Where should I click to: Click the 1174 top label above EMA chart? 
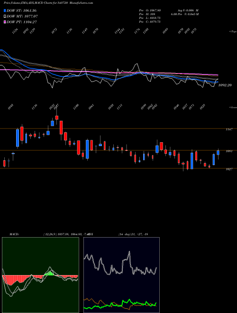point(137,31)
